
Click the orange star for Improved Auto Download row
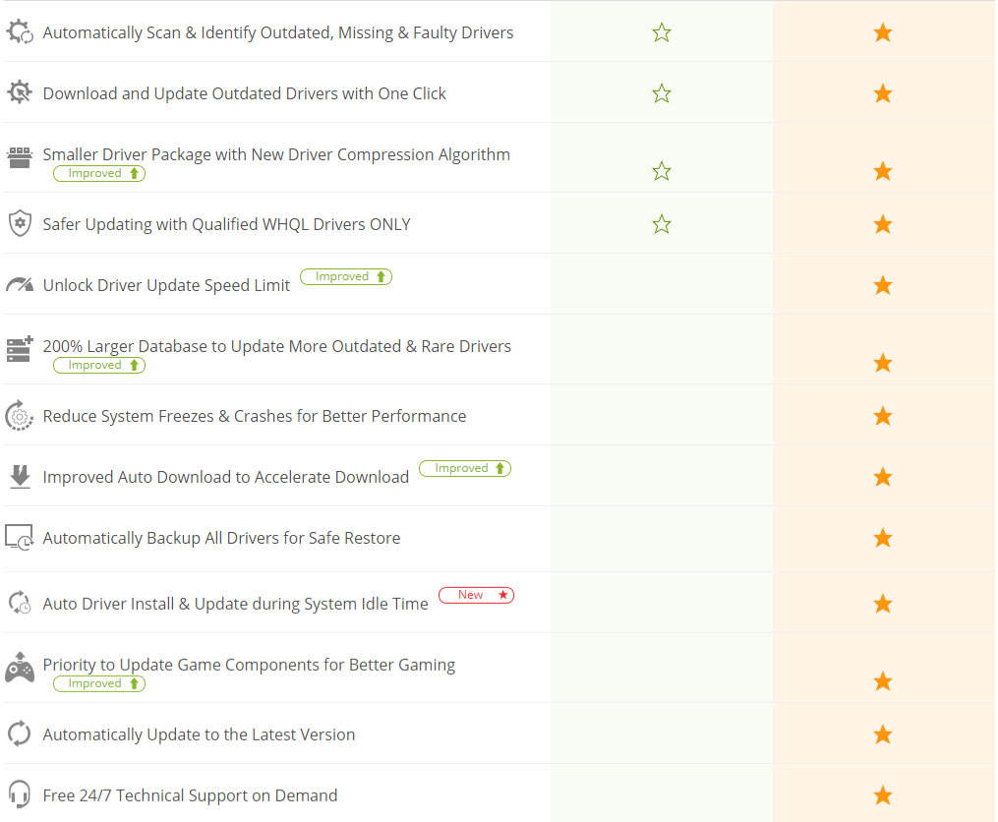tap(883, 477)
